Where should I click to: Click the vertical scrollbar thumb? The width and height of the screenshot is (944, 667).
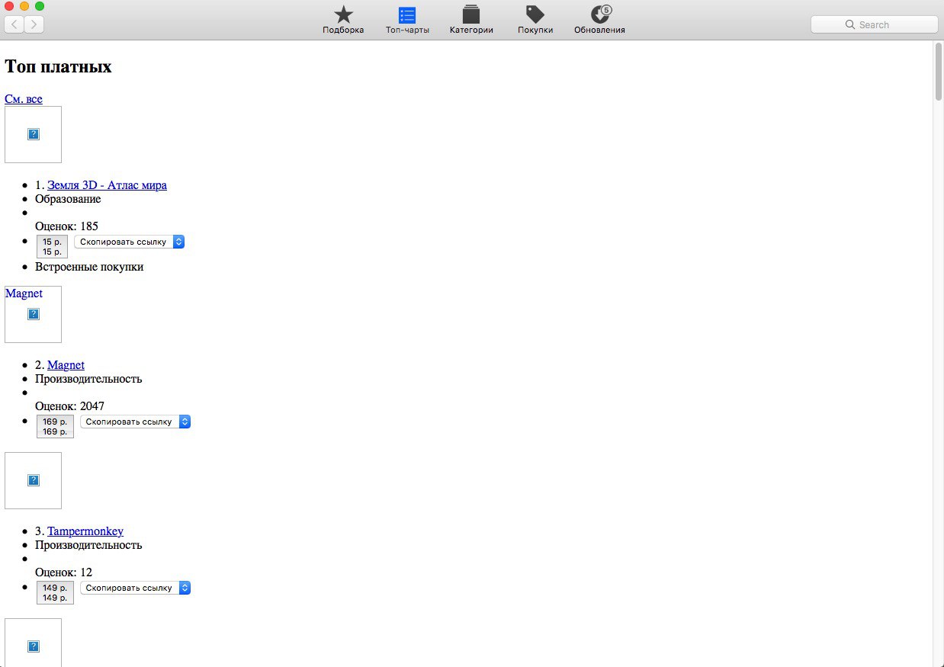(939, 72)
